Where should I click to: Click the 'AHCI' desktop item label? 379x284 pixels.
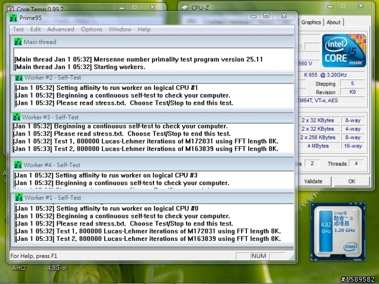19,268
